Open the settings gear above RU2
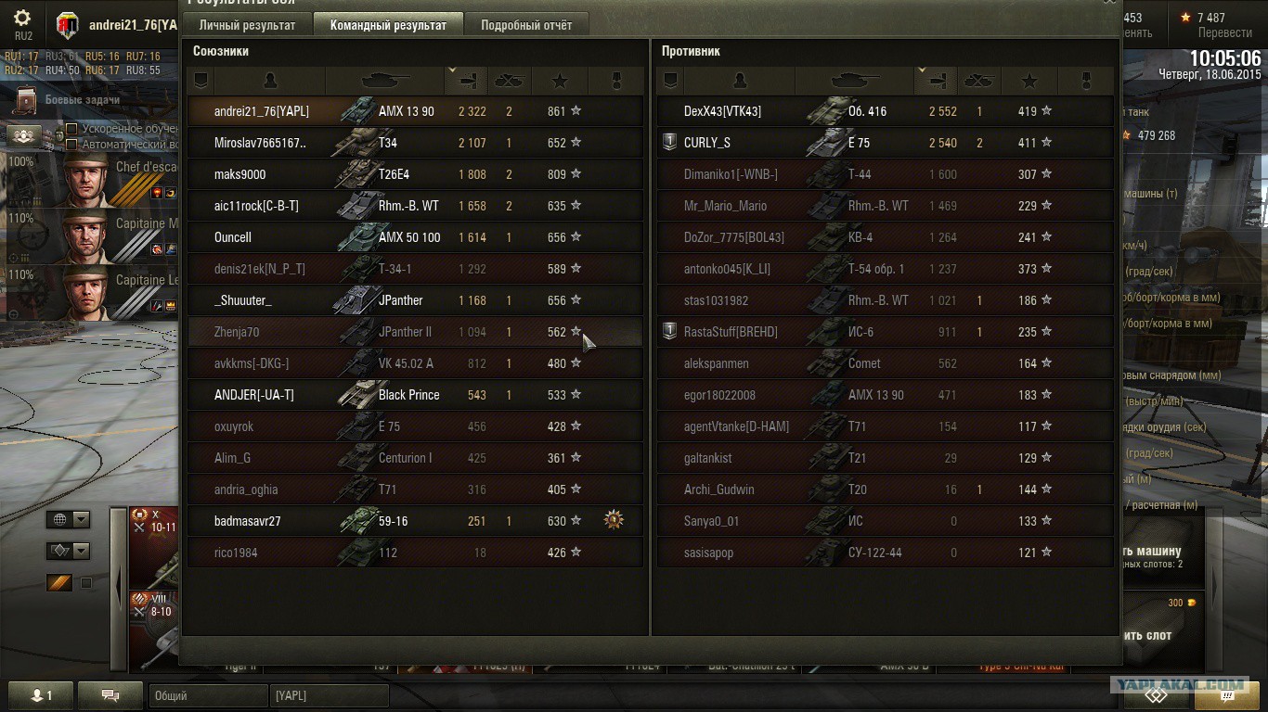This screenshot has width=1268, height=712. coord(23,19)
